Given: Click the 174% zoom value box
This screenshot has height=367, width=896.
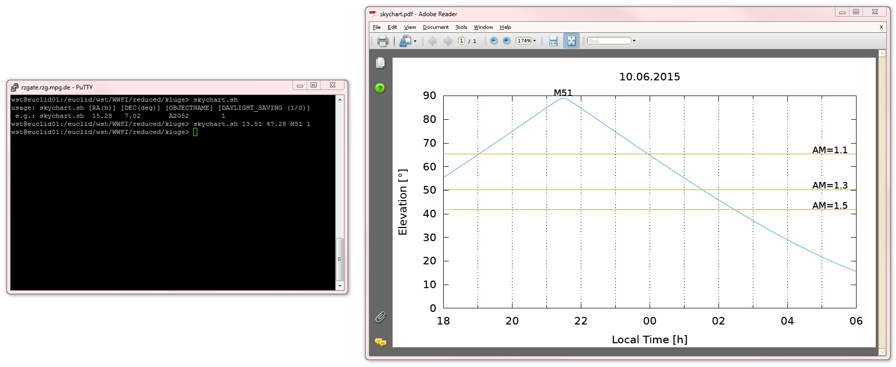Looking at the screenshot, I should click(524, 41).
